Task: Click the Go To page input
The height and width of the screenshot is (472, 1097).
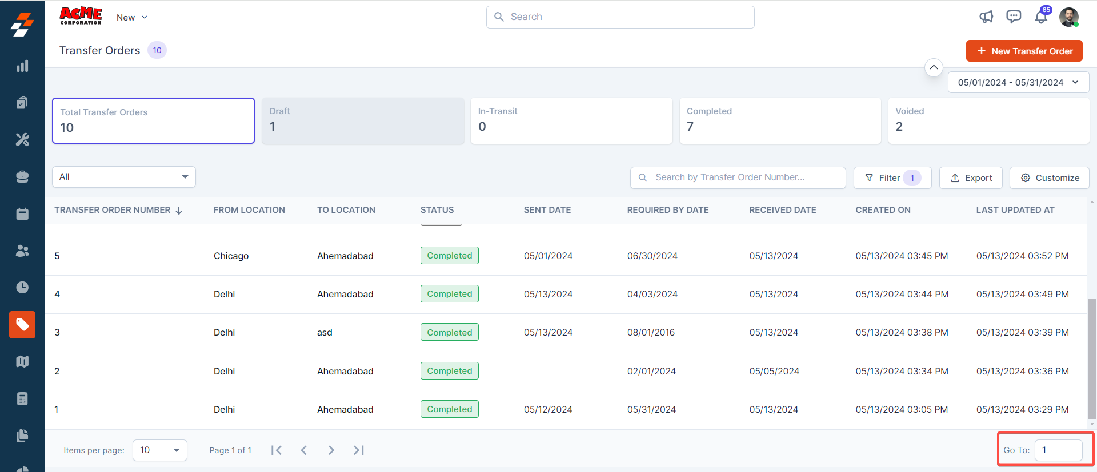Action: (x=1058, y=450)
